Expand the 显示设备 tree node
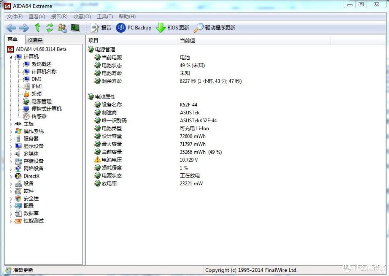Viewport: 389px width, 276px height. tap(11, 147)
